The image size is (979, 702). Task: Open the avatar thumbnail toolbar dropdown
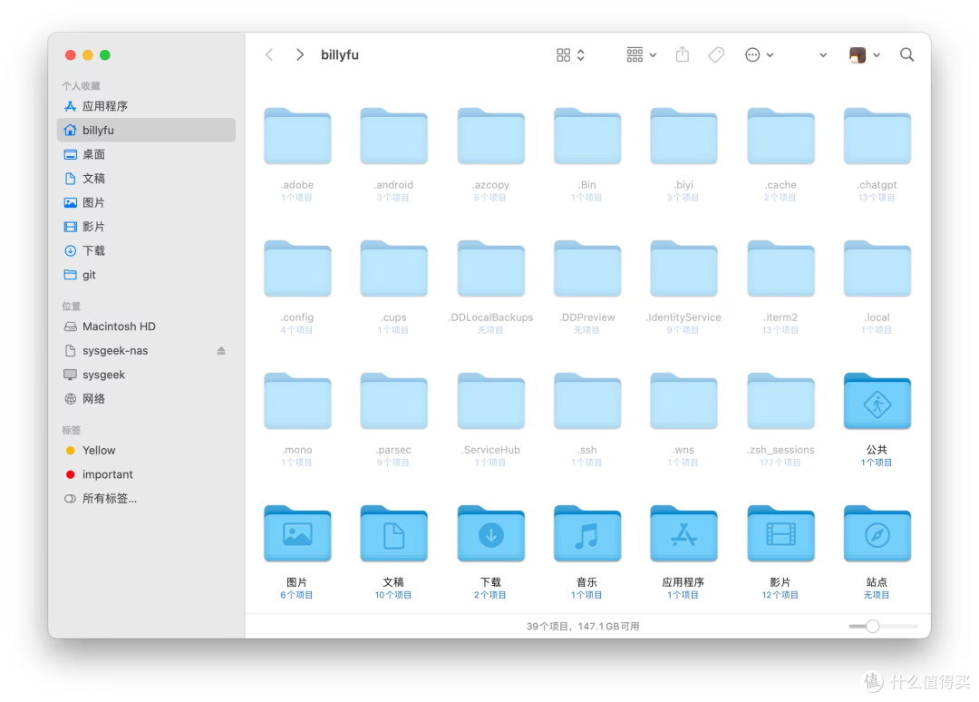tap(865, 55)
